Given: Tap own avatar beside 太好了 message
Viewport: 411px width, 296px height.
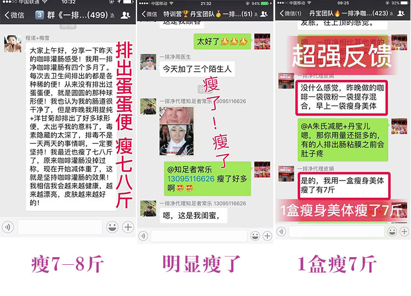Looking at the screenshot, I should tap(262, 42).
